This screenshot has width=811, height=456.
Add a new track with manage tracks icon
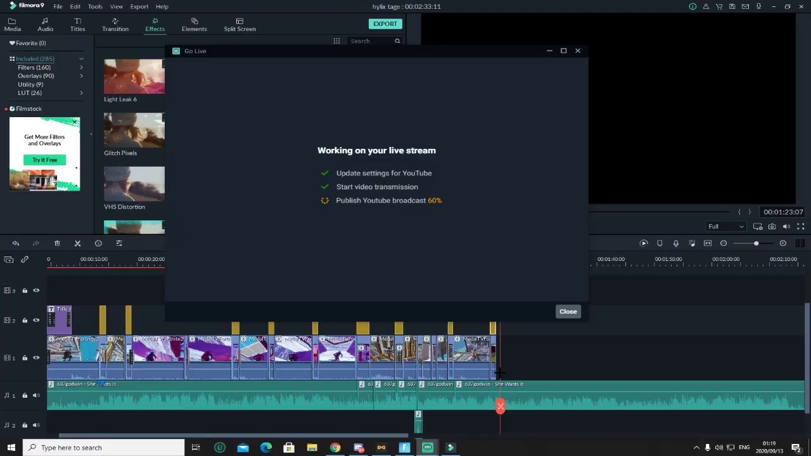pyautogui.click(x=9, y=260)
